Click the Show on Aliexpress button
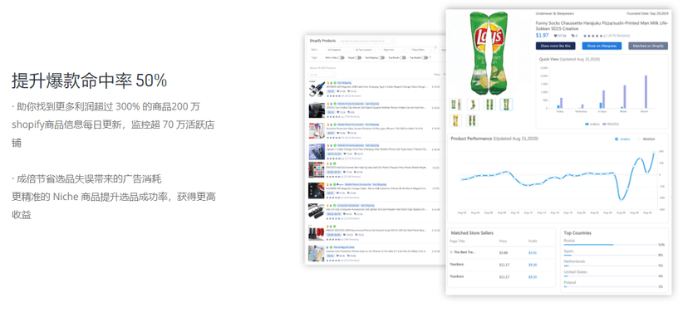Image resolution: width=688 pixels, height=322 pixels. point(602,46)
